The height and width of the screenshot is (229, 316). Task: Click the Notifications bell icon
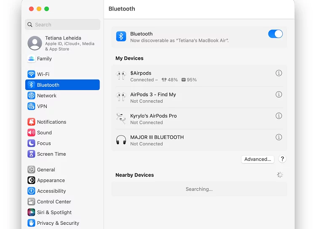tap(31, 122)
